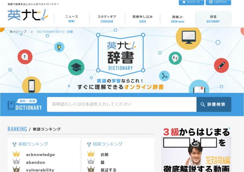Open the word abandon

[35, 162]
